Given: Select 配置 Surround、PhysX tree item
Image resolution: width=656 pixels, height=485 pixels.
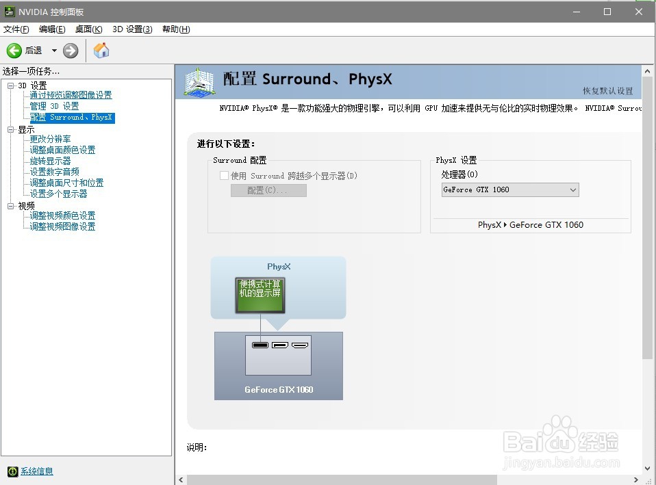Looking at the screenshot, I should (x=72, y=118).
